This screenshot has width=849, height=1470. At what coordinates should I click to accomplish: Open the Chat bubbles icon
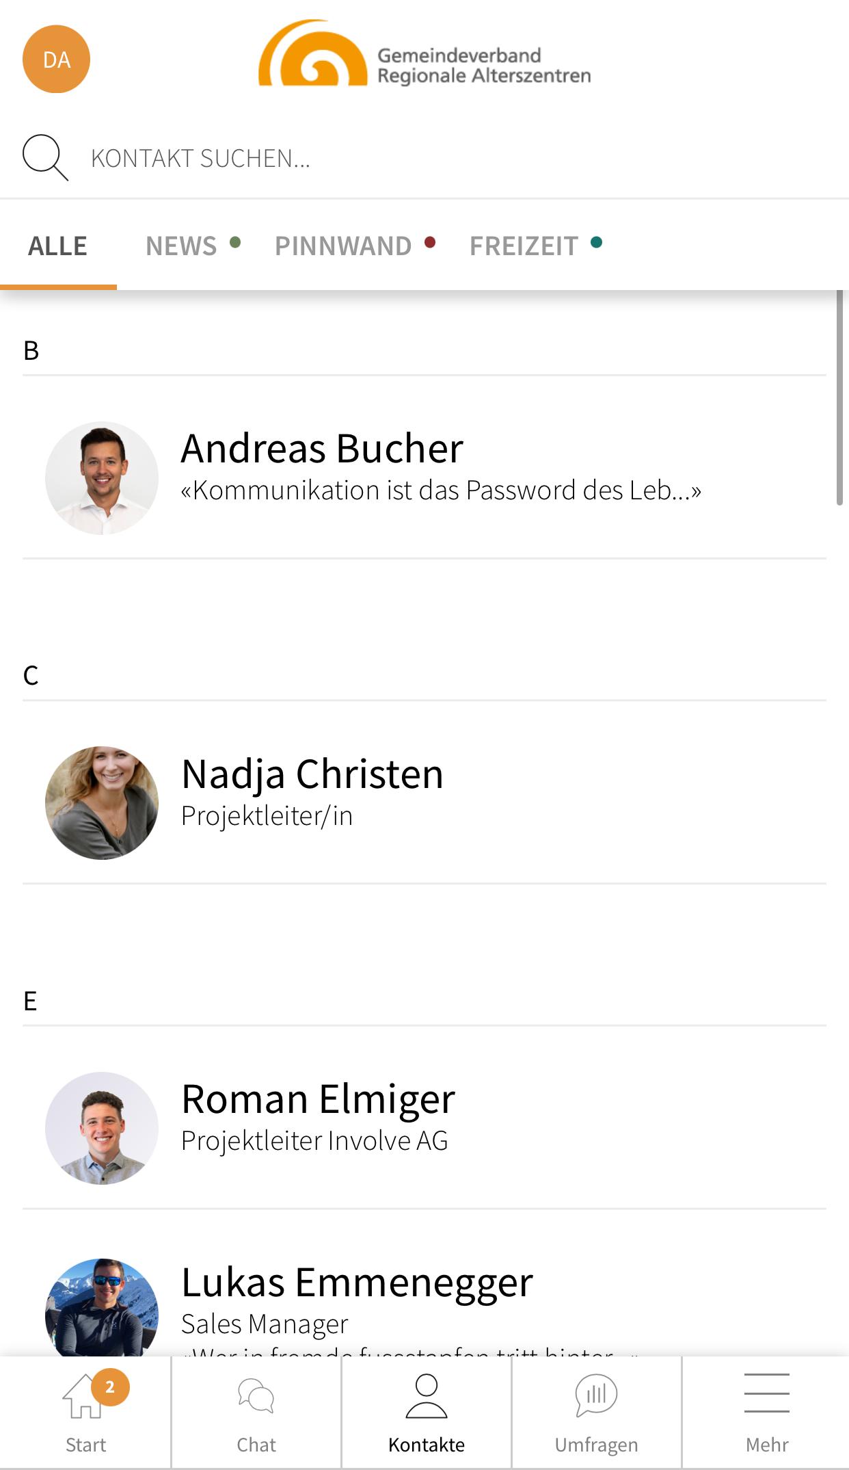point(256,1395)
